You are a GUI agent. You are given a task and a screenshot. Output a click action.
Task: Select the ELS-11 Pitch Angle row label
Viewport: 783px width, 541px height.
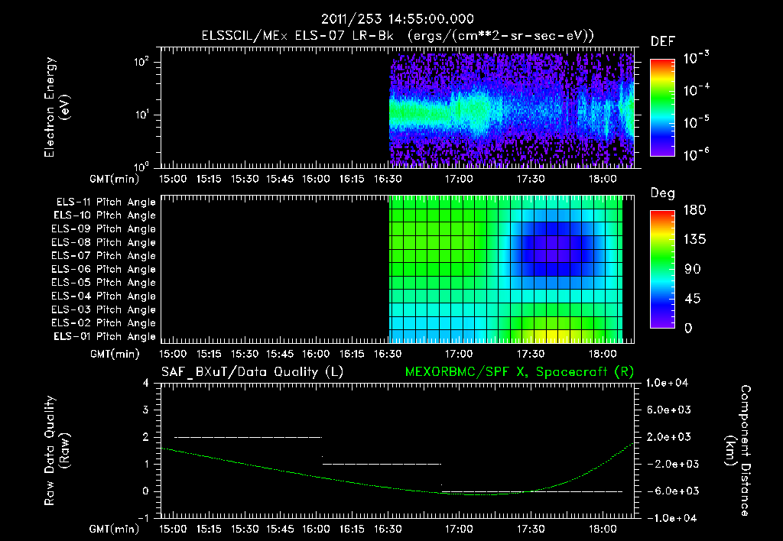(x=106, y=202)
